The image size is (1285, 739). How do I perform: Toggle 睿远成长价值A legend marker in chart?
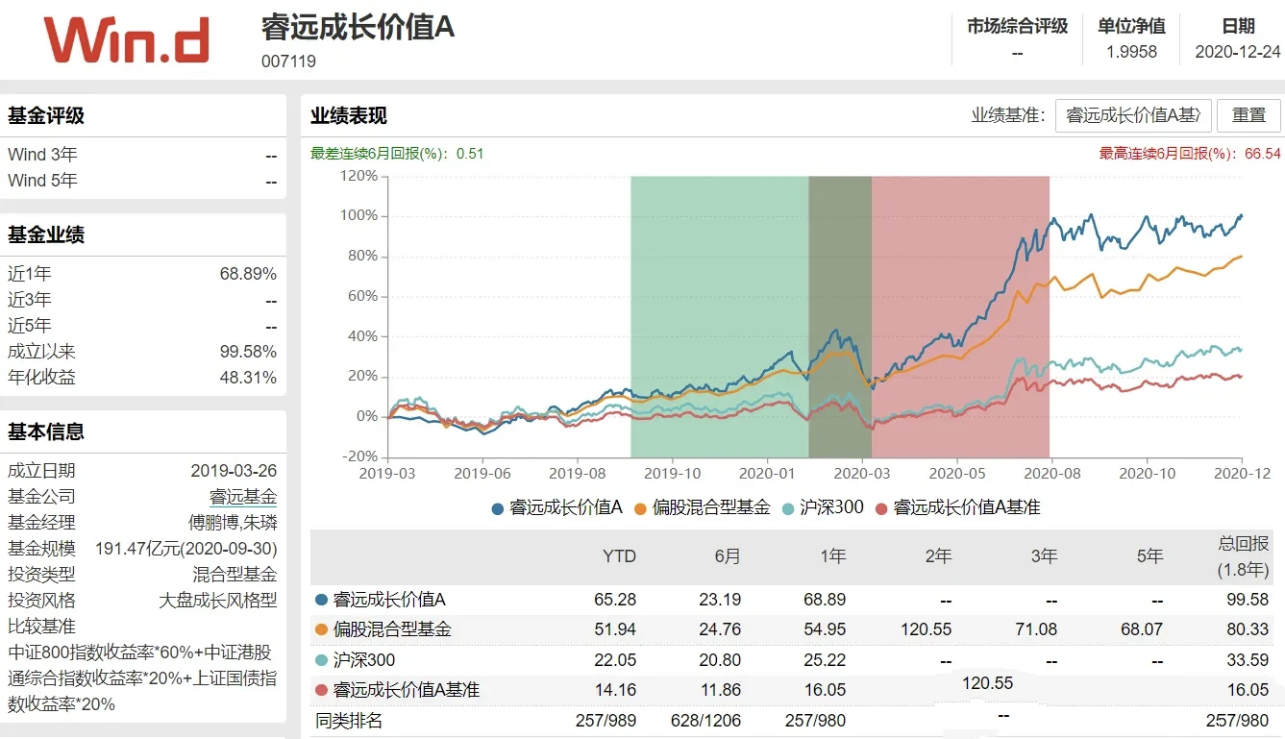497,507
